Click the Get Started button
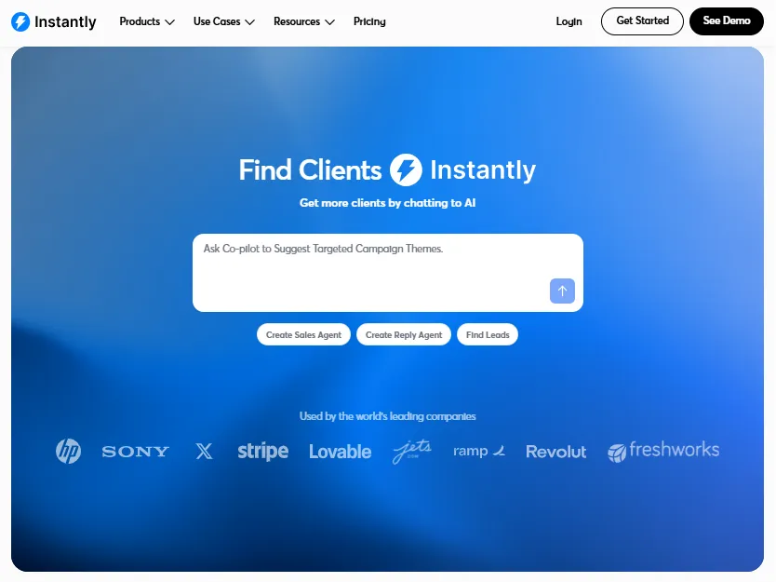The width and height of the screenshot is (776, 582). [x=642, y=21]
